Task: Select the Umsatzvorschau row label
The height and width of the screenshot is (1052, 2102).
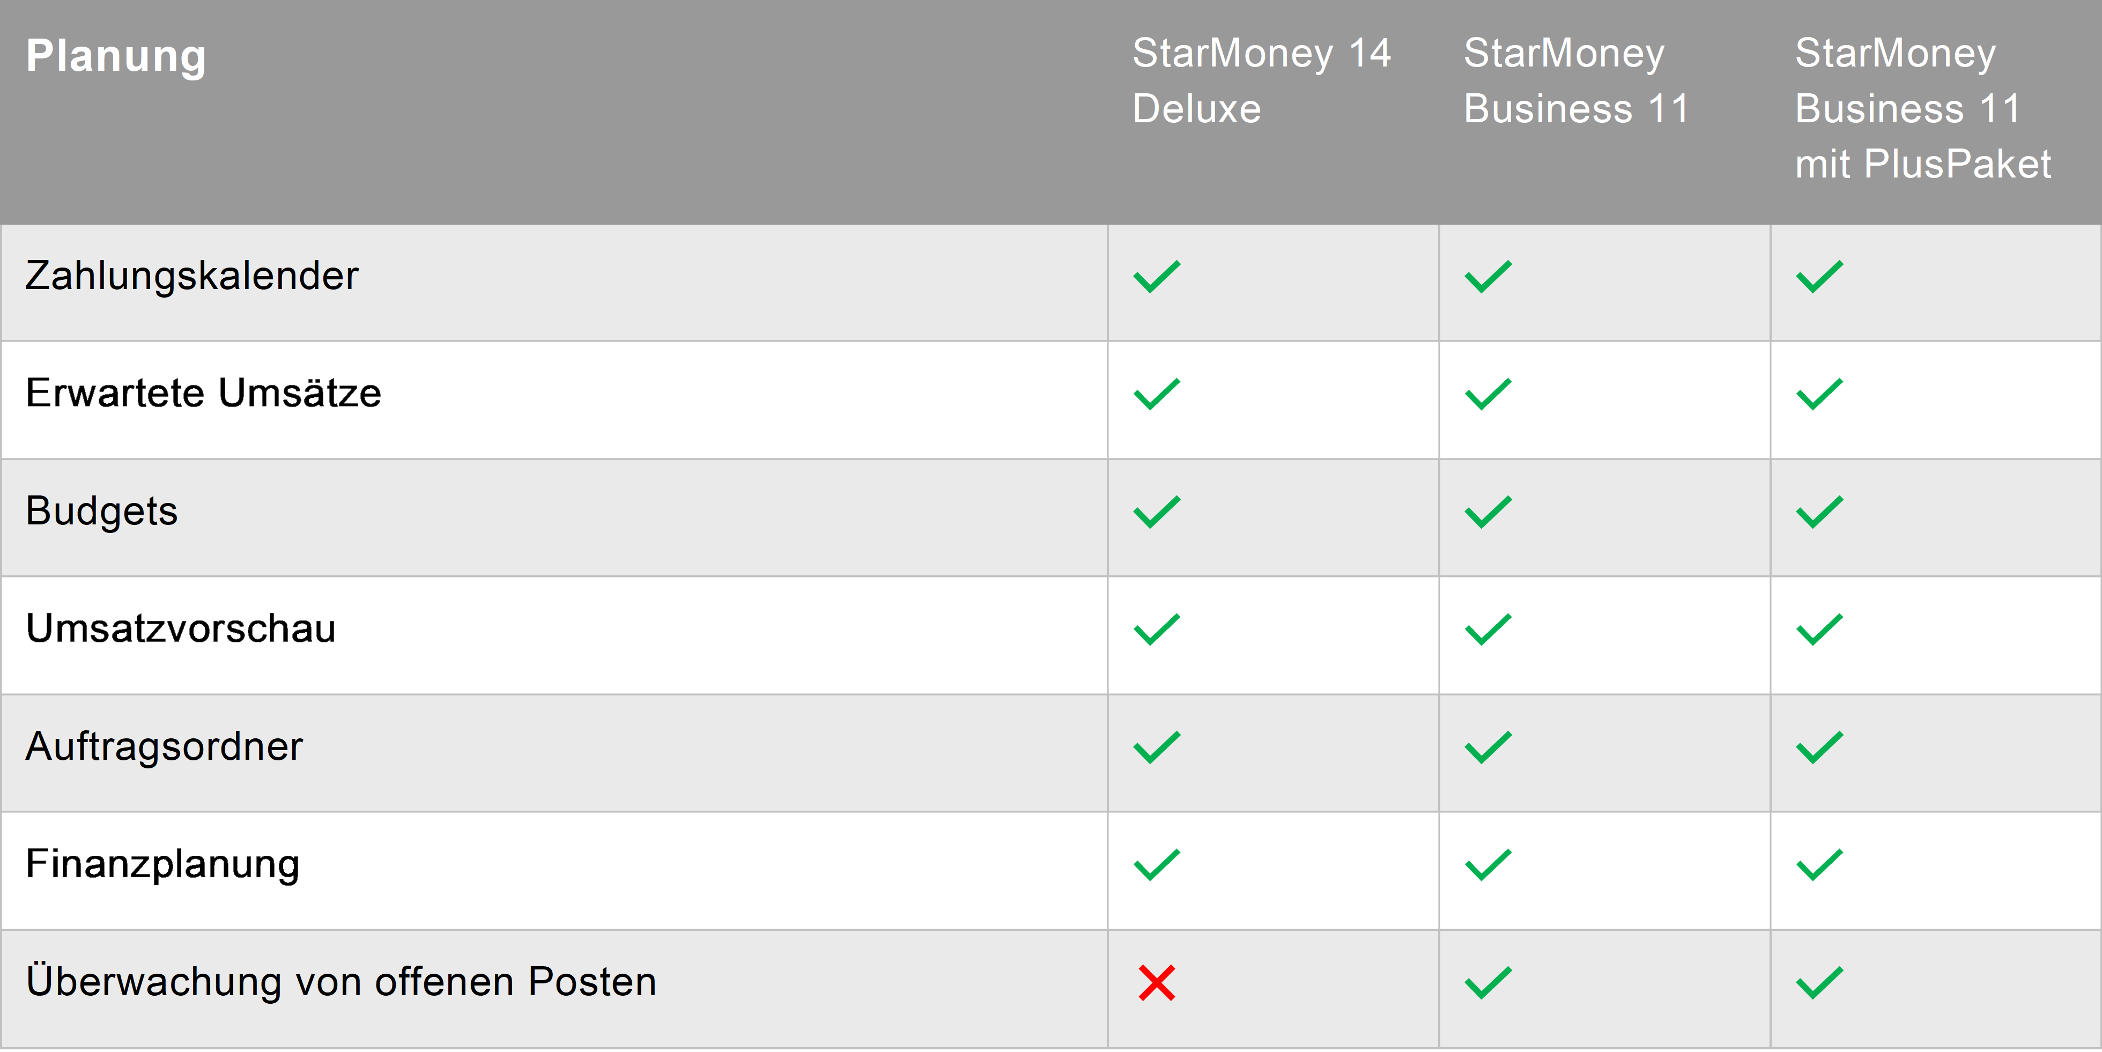Action: pyautogui.click(x=180, y=628)
